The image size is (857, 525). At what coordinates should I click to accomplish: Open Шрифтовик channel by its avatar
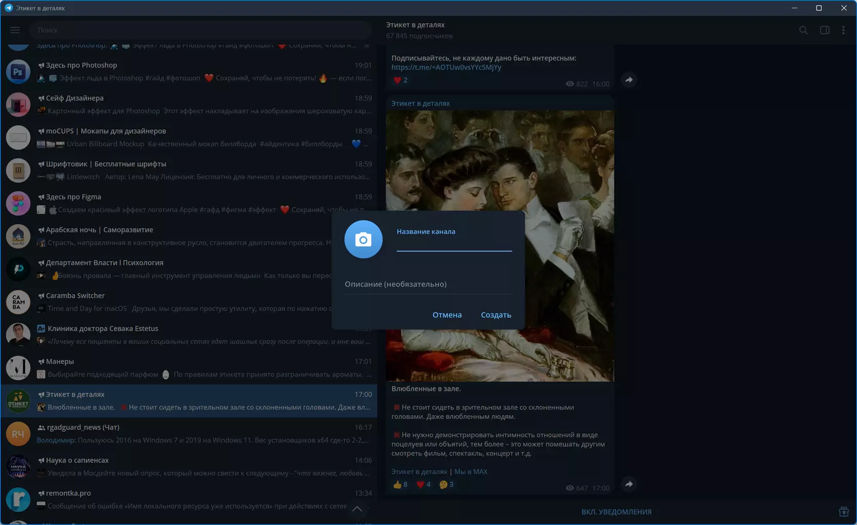tap(18, 170)
